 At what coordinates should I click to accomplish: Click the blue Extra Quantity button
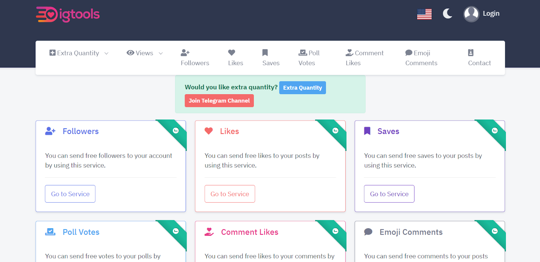click(302, 88)
